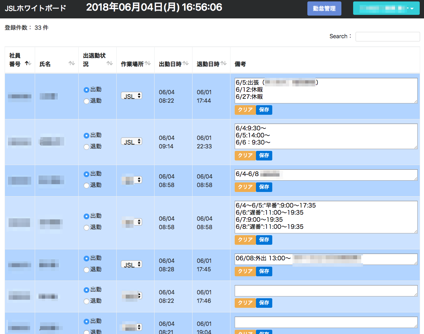Click 保存 under the 6/4:9:30〜 note
This screenshot has height=334, width=424.
[x=264, y=155]
